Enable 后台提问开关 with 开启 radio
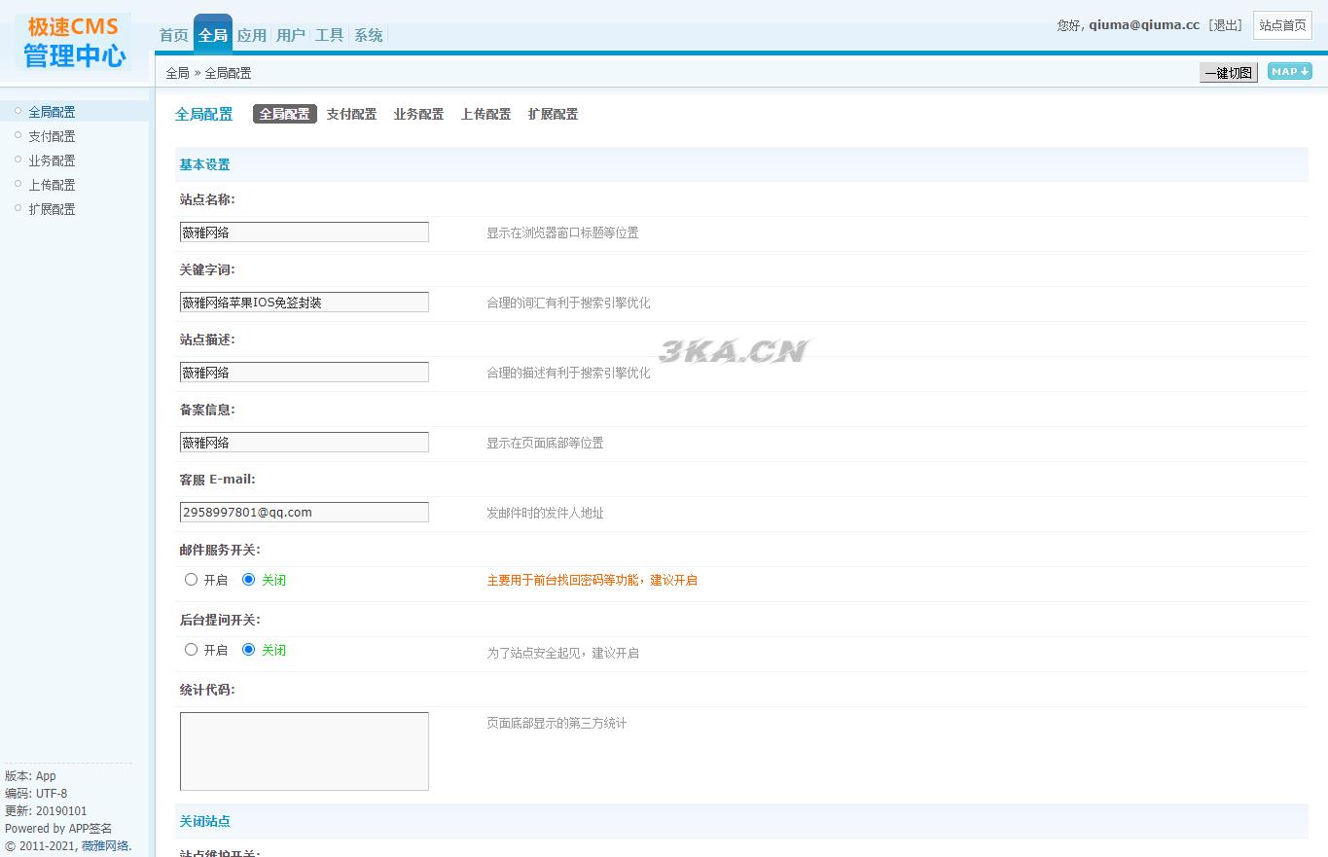This screenshot has width=1328, height=857. click(x=191, y=649)
